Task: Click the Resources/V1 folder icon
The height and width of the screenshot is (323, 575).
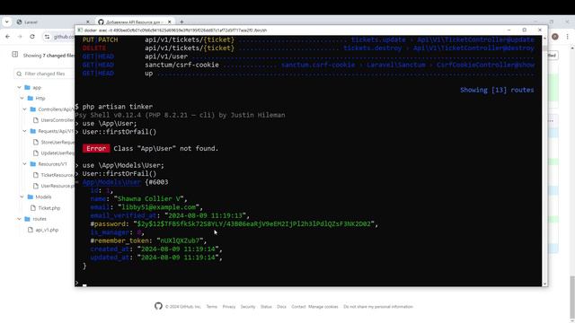Action: 33,164
